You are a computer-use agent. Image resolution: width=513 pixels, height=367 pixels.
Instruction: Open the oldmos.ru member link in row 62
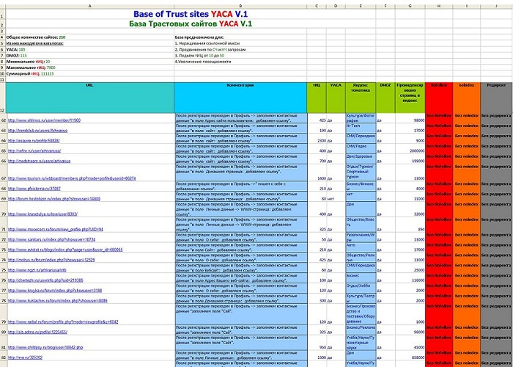(x=44, y=120)
